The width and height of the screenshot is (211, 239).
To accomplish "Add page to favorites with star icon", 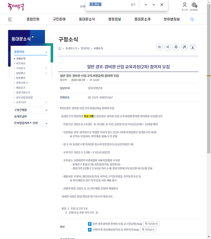I will (159, 47).
